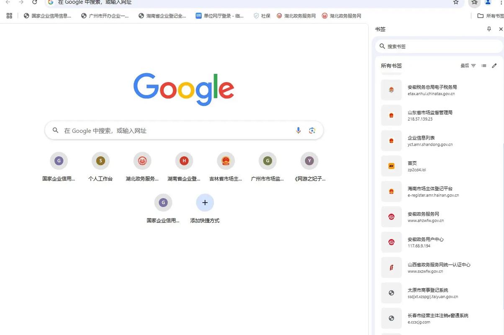Screen dimensions: 504x335
Task: Open 山东省市场监督管理局 bookmark
Action: pyautogui.click(x=440, y=116)
